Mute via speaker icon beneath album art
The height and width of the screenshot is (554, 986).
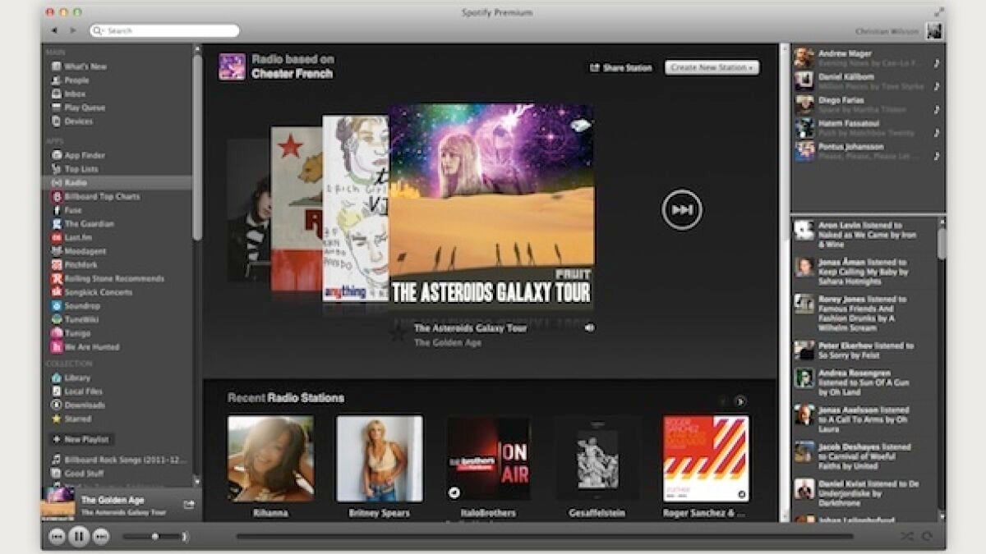point(589,327)
